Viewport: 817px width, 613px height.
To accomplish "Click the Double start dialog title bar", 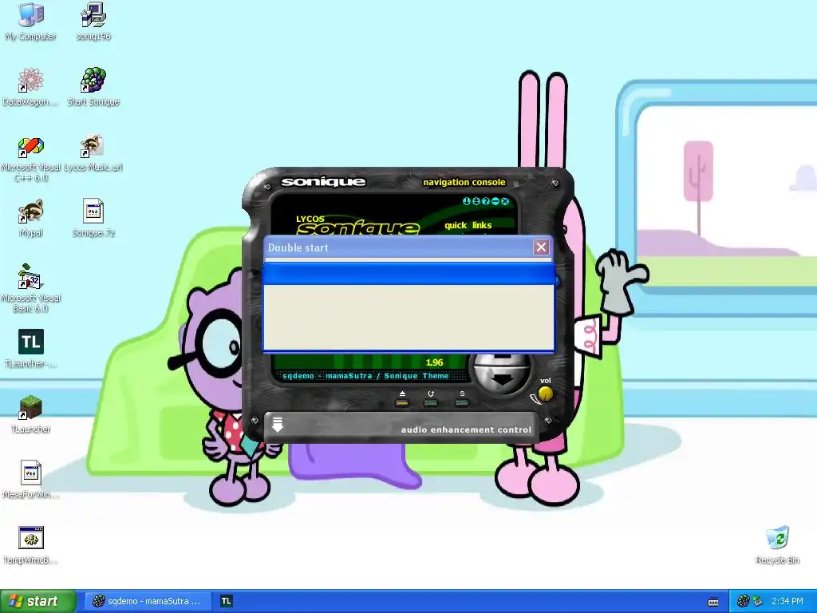I will coord(399,247).
